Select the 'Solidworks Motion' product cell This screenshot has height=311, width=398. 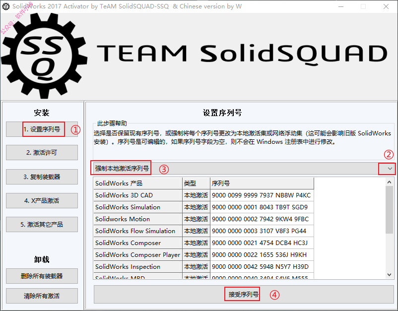[138, 219]
